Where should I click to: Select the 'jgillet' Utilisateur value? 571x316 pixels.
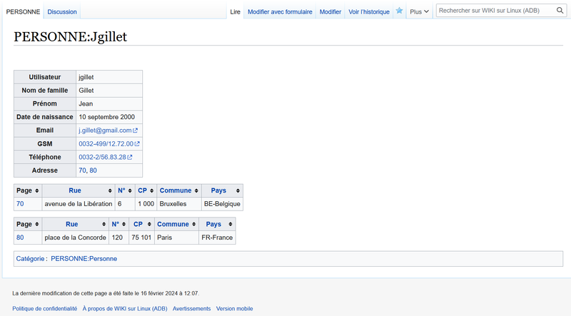[x=86, y=77]
